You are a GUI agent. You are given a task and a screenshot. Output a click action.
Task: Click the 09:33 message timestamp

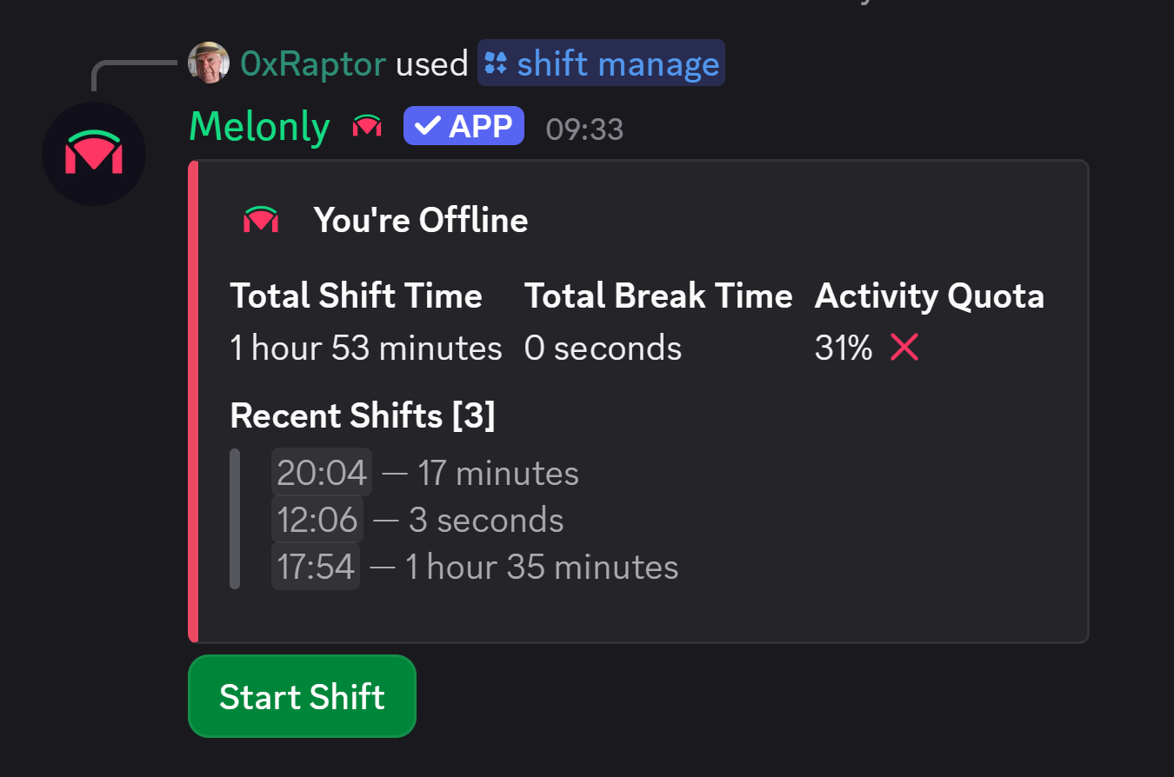click(584, 129)
